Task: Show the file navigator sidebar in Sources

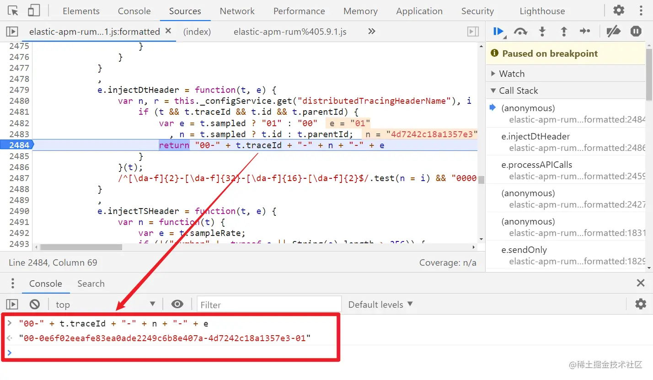Action: 11,32
